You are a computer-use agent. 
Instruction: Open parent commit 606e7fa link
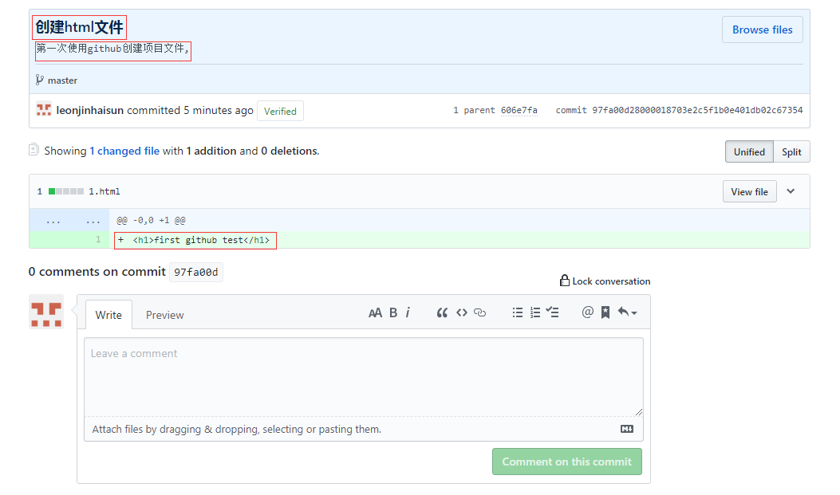coord(519,110)
